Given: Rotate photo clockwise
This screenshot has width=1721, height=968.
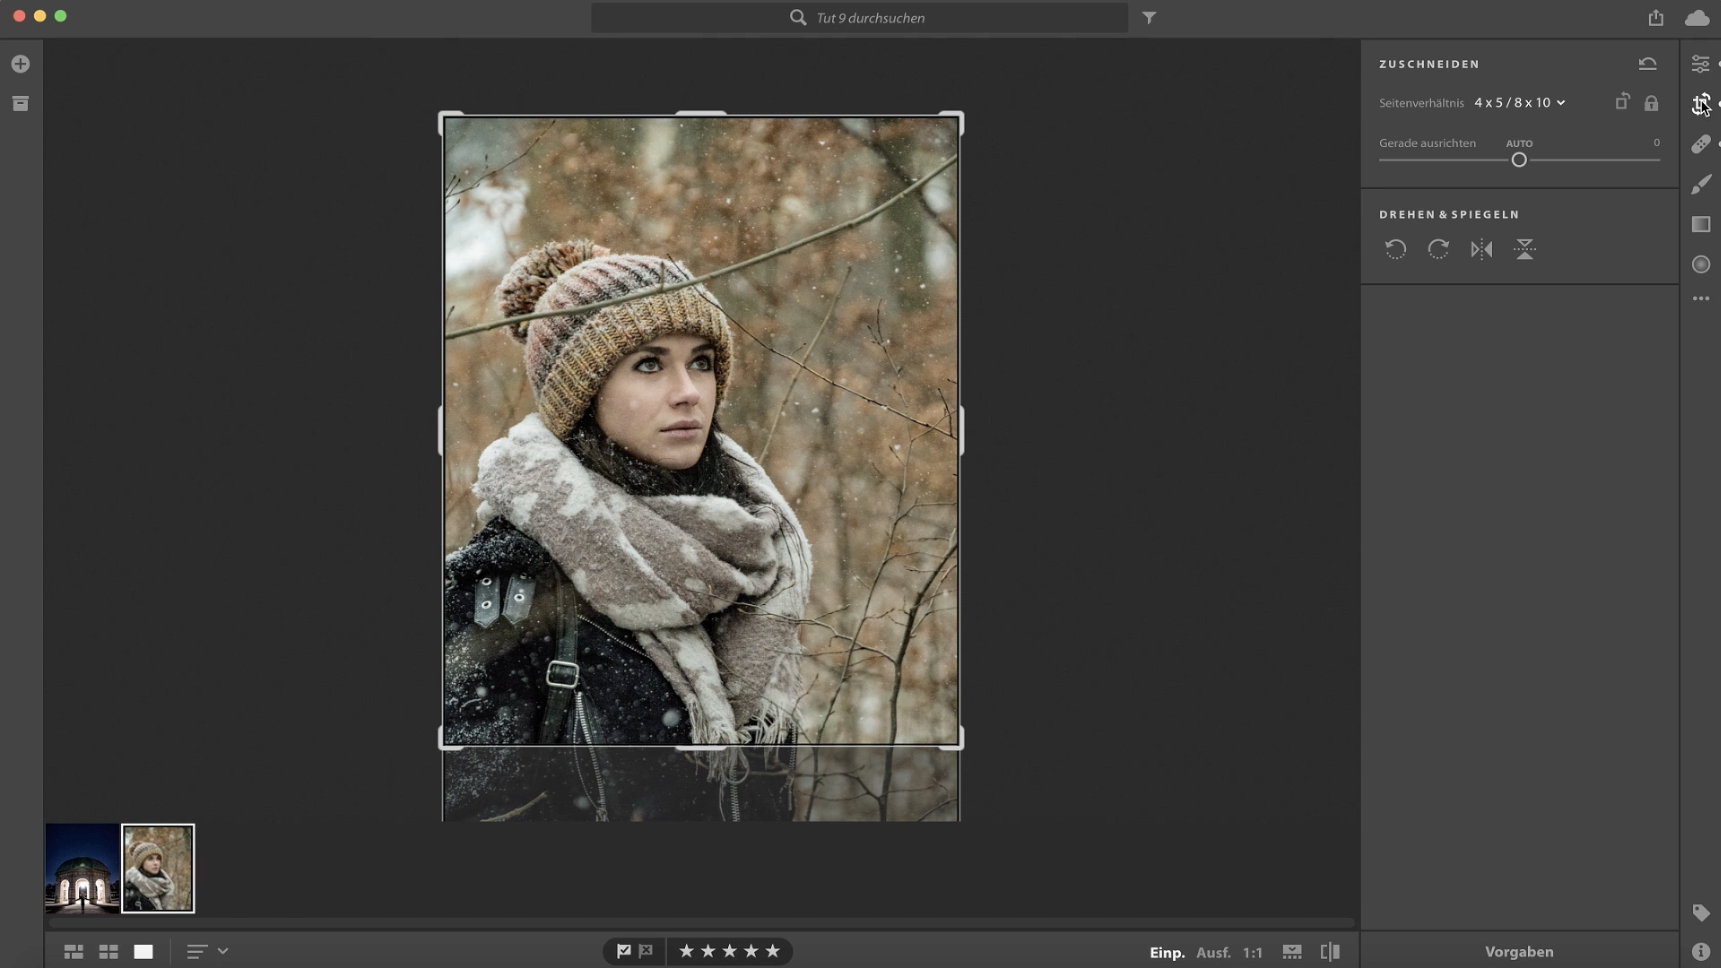Looking at the screenshot, I should (1439, 250).
